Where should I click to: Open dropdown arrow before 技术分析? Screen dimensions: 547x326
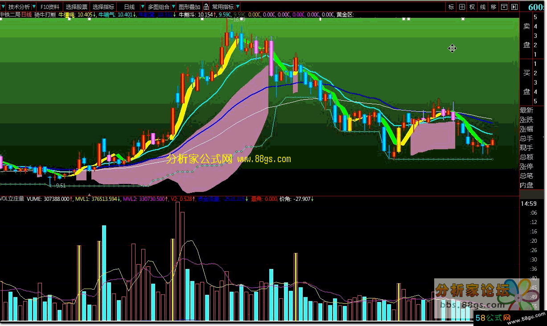point(3,7)
